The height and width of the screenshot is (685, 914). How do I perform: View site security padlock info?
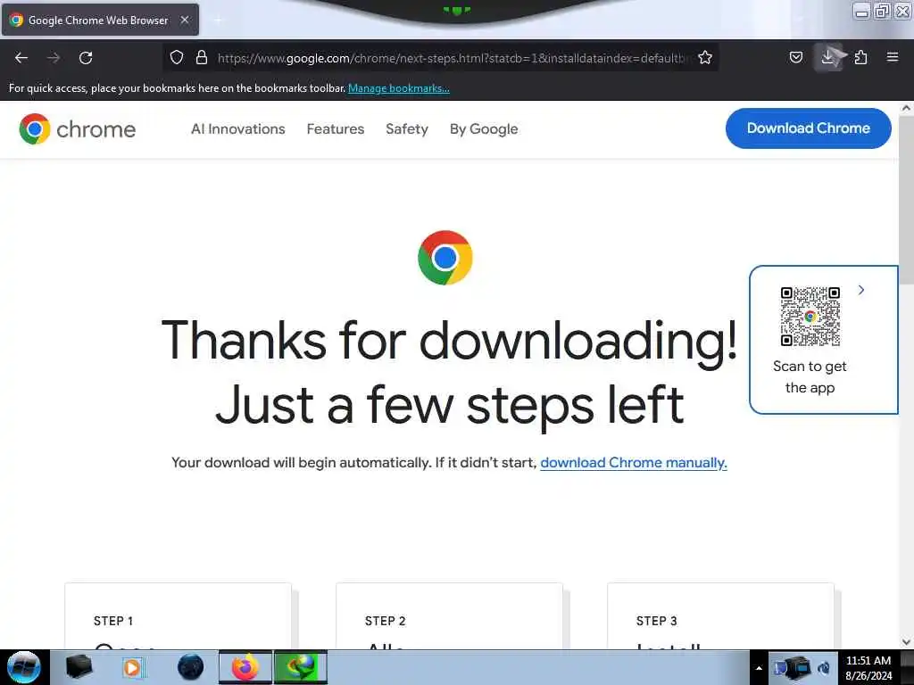click(202, 57)
